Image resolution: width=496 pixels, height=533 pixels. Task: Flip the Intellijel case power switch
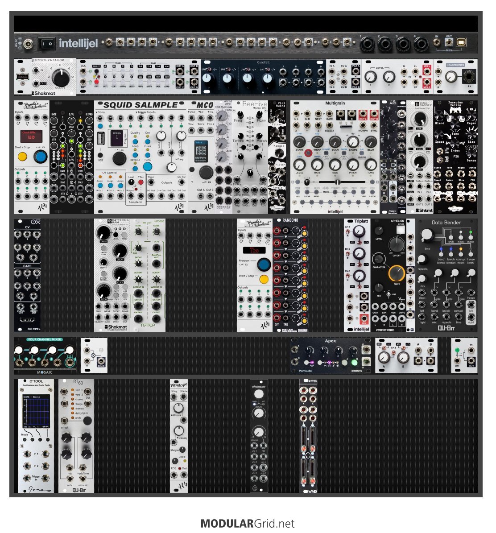(47, 44)
